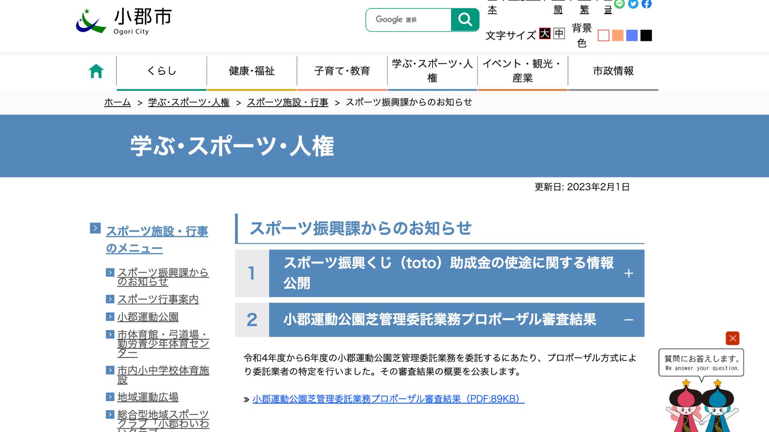Collapse section 2 プロポーザル審査結果 minus sign
The height and width of the screenshot is (432, 769).
(629, 320)
